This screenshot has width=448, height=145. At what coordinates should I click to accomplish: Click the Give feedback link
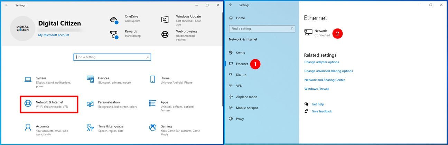pyautogui.click(x=322, y=111)
